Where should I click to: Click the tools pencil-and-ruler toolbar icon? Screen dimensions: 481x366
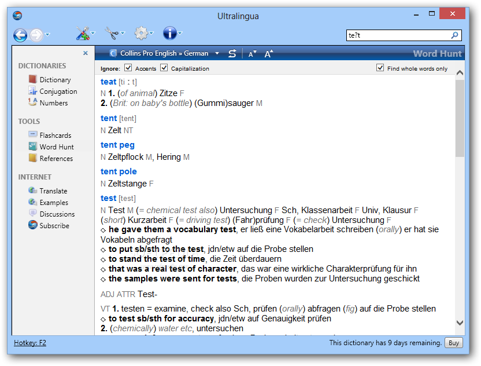coord(82,33)
